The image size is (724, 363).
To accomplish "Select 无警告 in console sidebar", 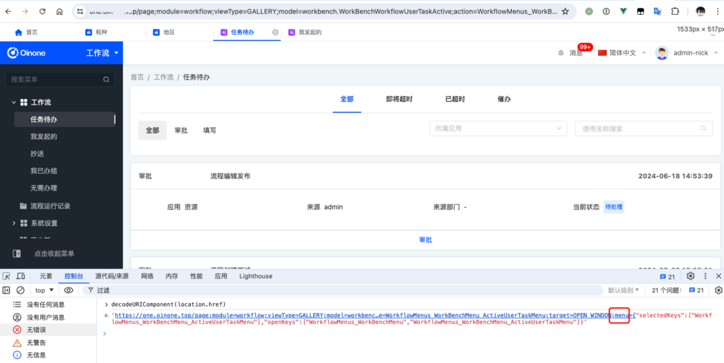I will tap(36, 343).
